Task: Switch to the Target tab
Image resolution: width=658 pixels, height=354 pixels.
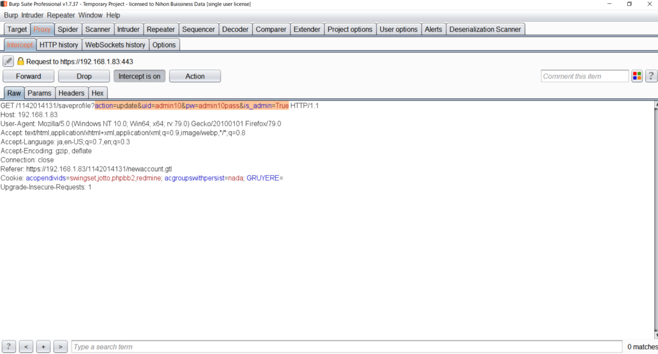Action: (17, 29)
